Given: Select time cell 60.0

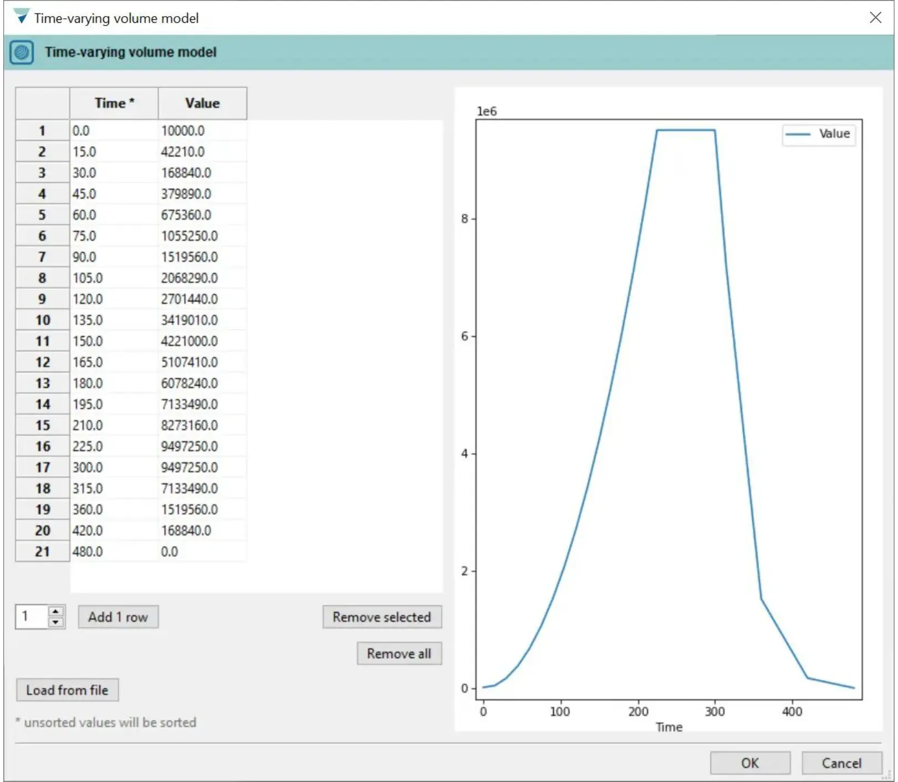Looking at the screenshot, I should [x=114, y=215].
